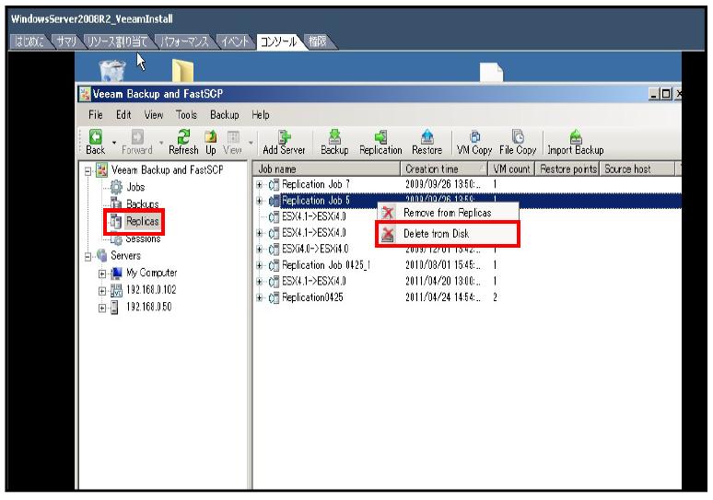Open the Back button dropdown arrow
713x500 pixels.
(114, 143)
